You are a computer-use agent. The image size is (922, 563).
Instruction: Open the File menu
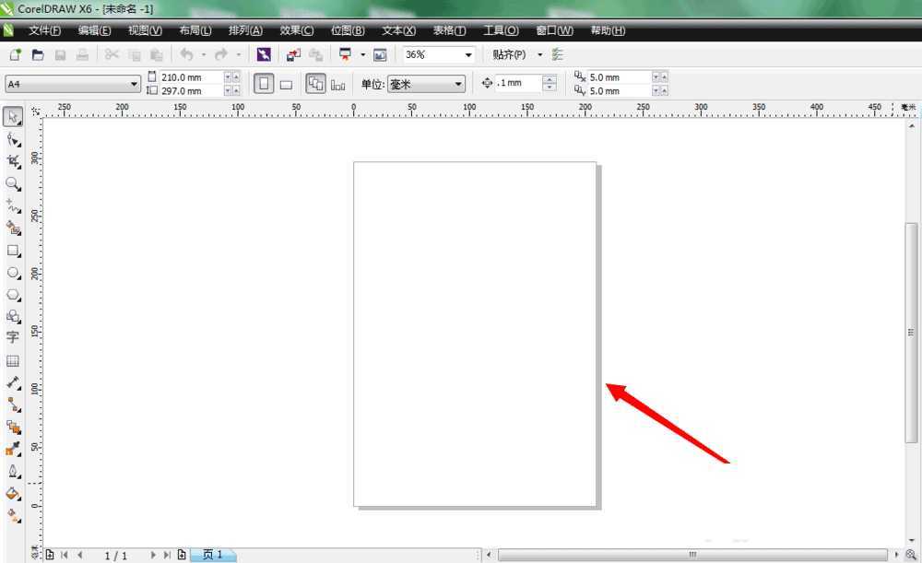pyautogui.click(x=44, y=30)
